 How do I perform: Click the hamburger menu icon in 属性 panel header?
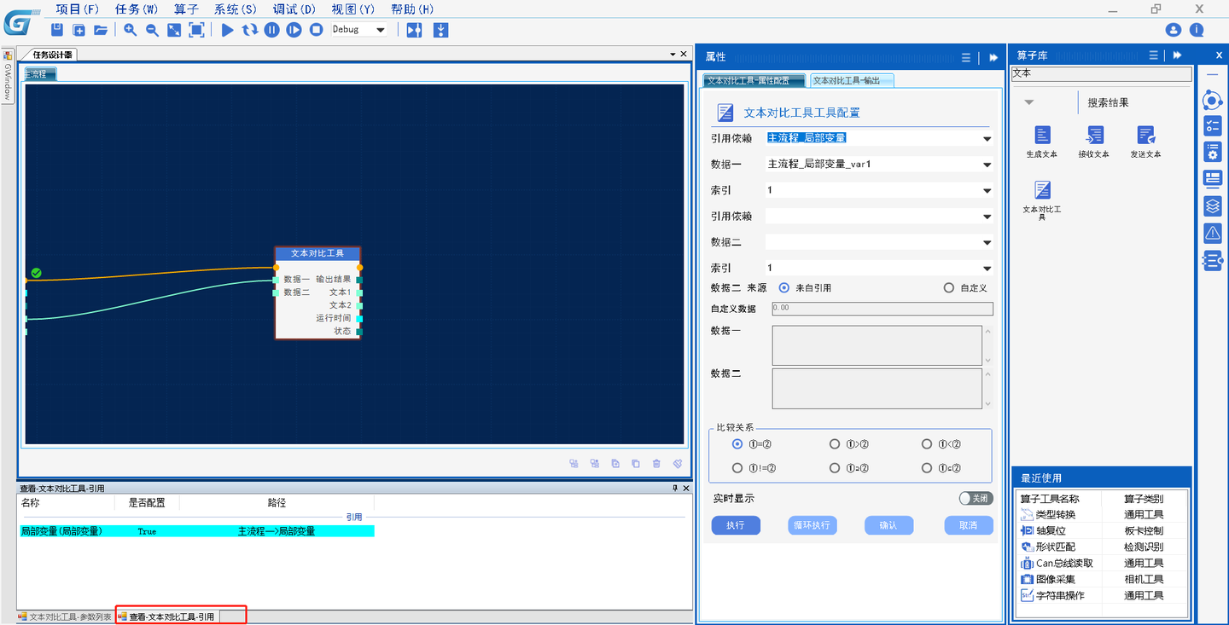tap(965, 57)
